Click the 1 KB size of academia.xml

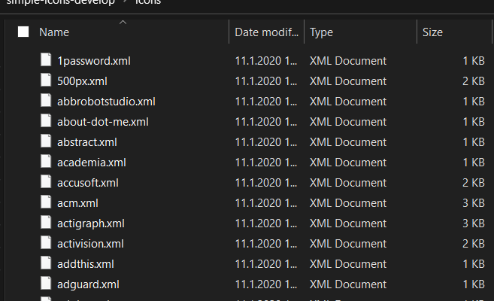(474, 163)
